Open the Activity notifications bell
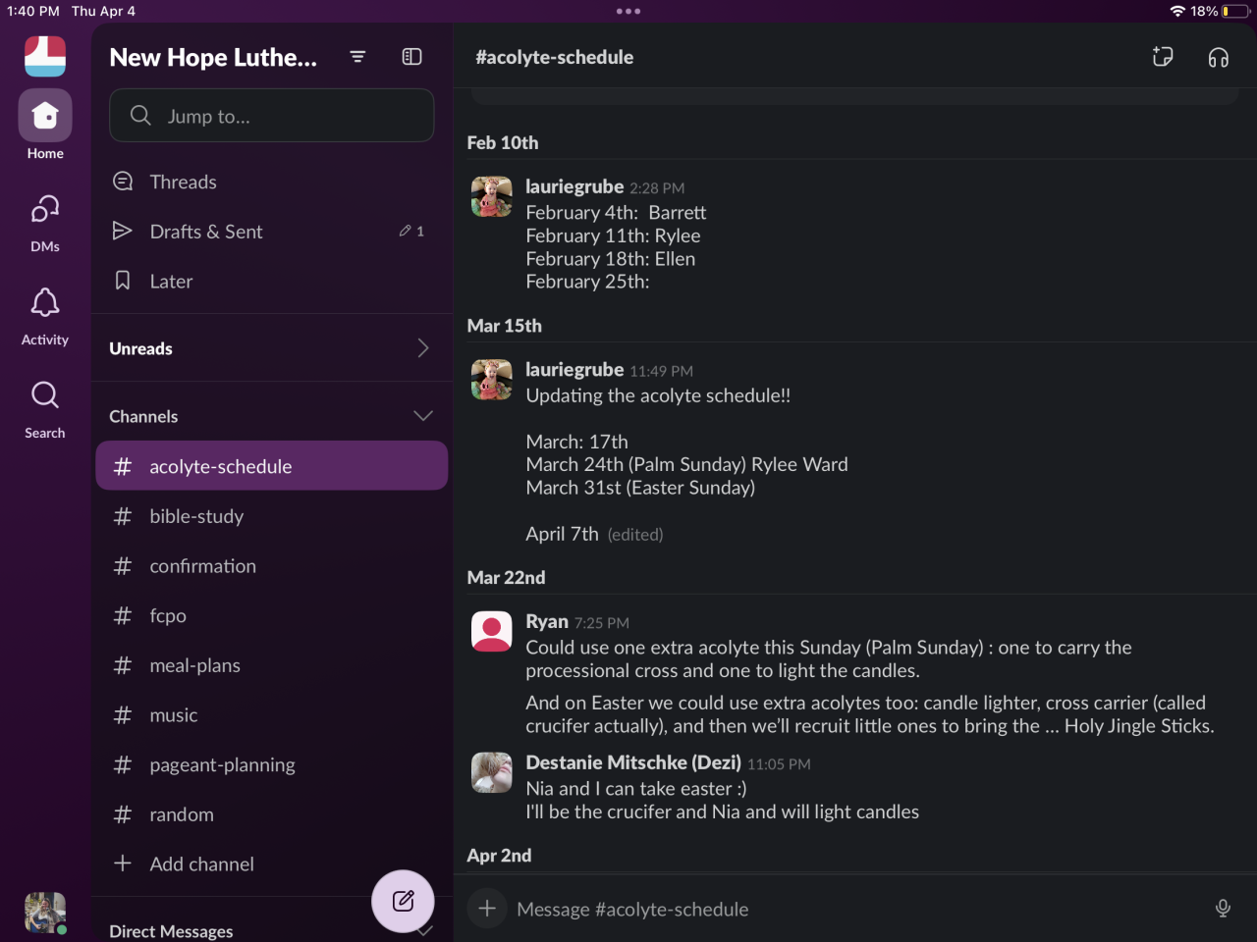The width and height of the screenshot is (1257, 942). 45,315
